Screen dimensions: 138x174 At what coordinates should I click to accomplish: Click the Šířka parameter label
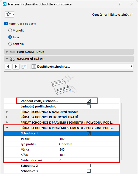pos(24,155)
